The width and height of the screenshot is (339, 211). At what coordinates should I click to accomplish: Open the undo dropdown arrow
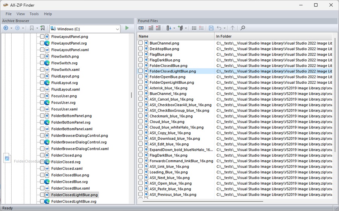tap(224, 28)
